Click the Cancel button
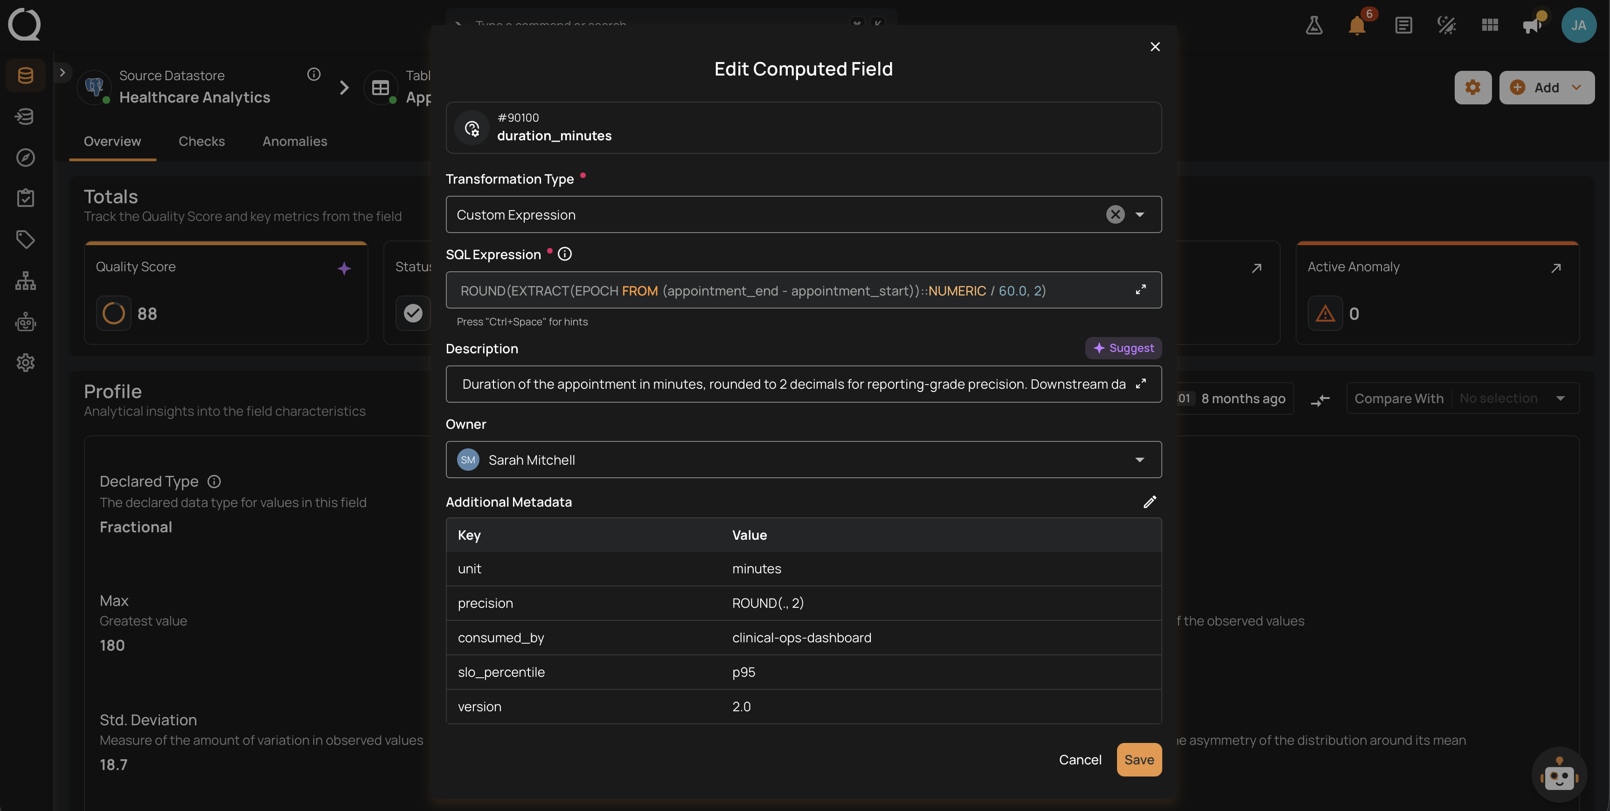Screen dimensions: 1610x811 pyautogui.click(x=1079, y=760)
